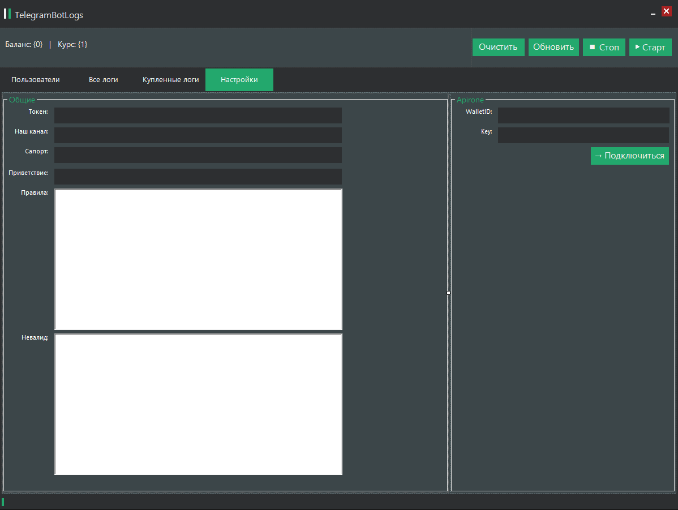Click the Приветствие input box
678x510 pixels.
pyautogui.click(x=198, y=176)
